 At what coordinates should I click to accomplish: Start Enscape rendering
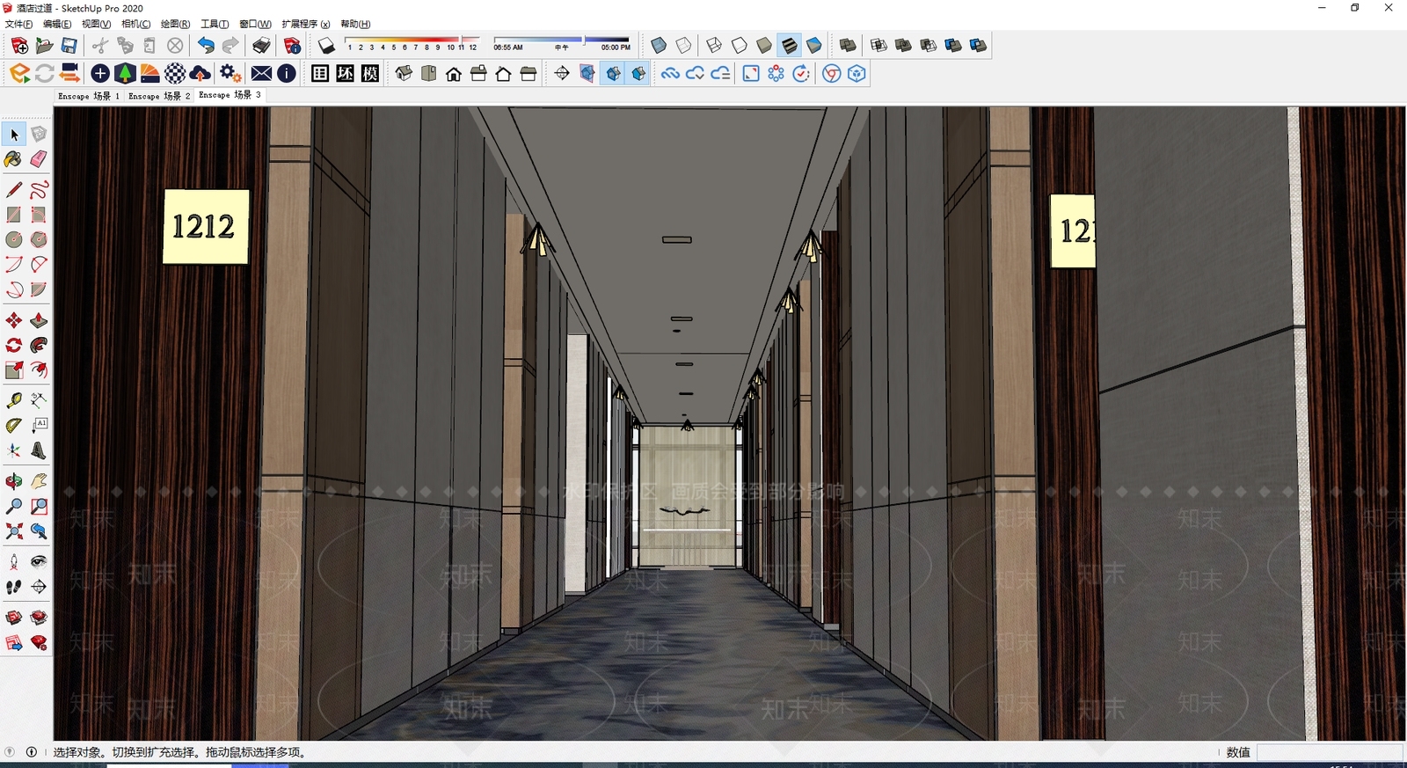tap(19, 74)
